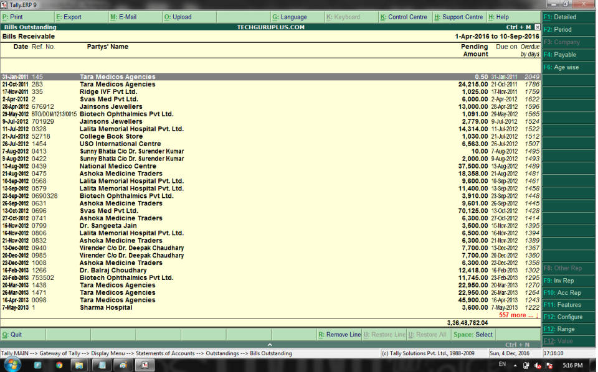Select USO International Centre row
This screenshot has height=372, width=598.
270,144
